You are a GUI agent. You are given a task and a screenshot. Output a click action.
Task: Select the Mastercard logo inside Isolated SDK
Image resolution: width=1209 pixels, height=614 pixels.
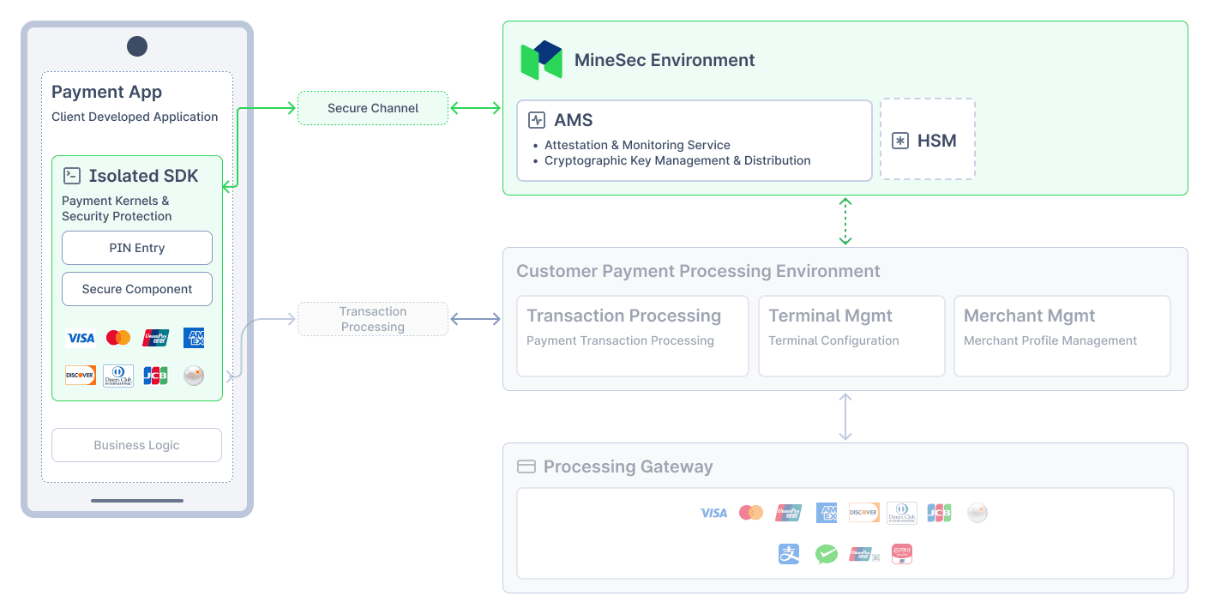[118, 338]
